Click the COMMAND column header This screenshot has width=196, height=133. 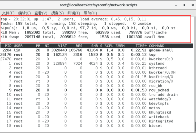click(157, 46)
